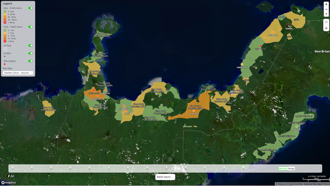Zoom out on the map

coord(326,9)
